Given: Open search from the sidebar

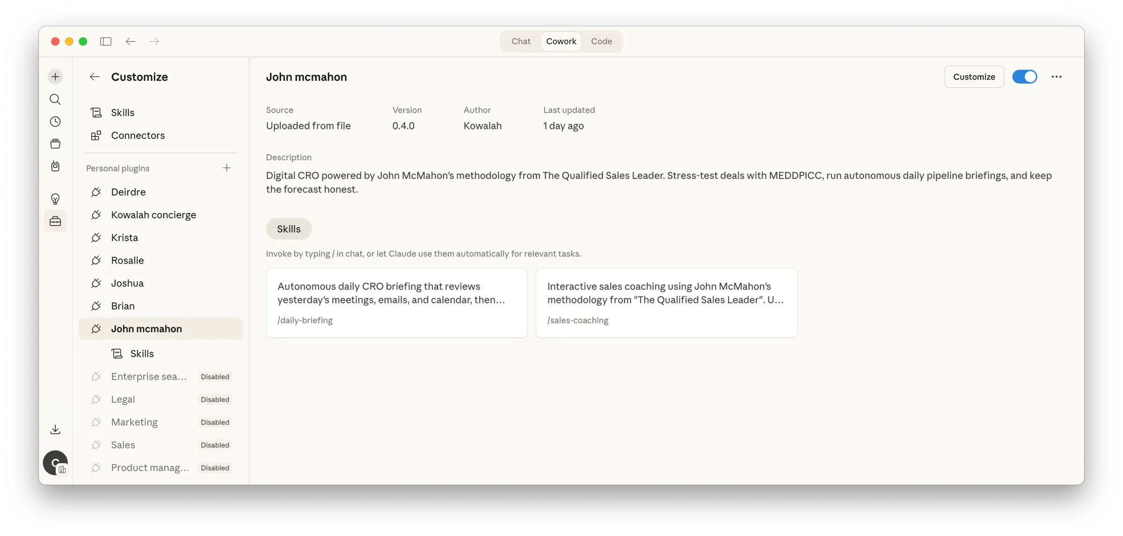Looking at the screenshot, I should [55, 99].
